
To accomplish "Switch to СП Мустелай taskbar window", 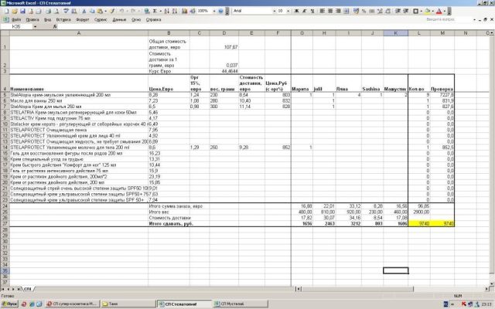I will 241,304.
